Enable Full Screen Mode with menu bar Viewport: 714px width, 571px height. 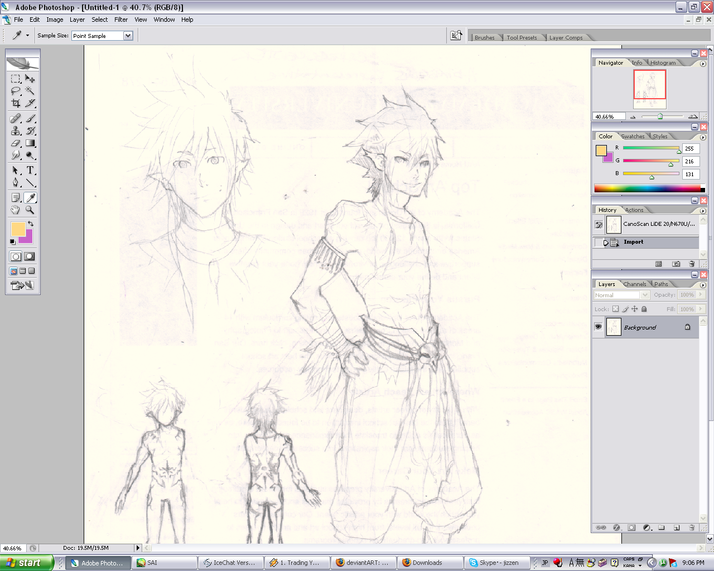tap(23, 271)
